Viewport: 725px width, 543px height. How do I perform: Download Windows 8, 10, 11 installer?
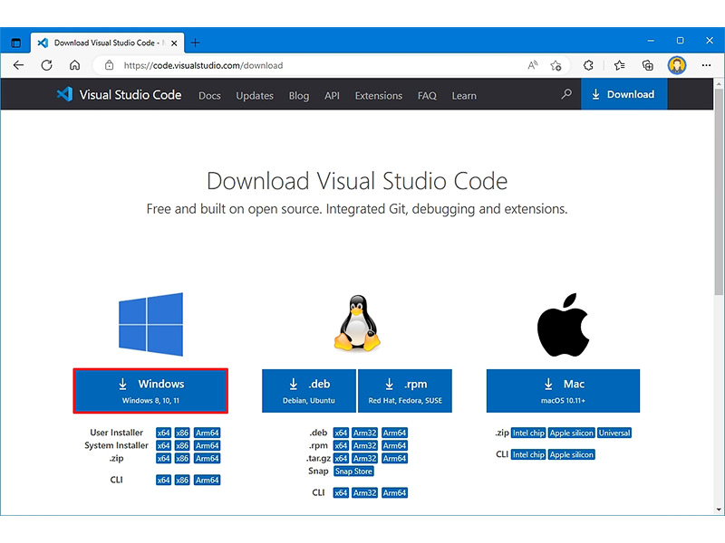click(150, 391)
